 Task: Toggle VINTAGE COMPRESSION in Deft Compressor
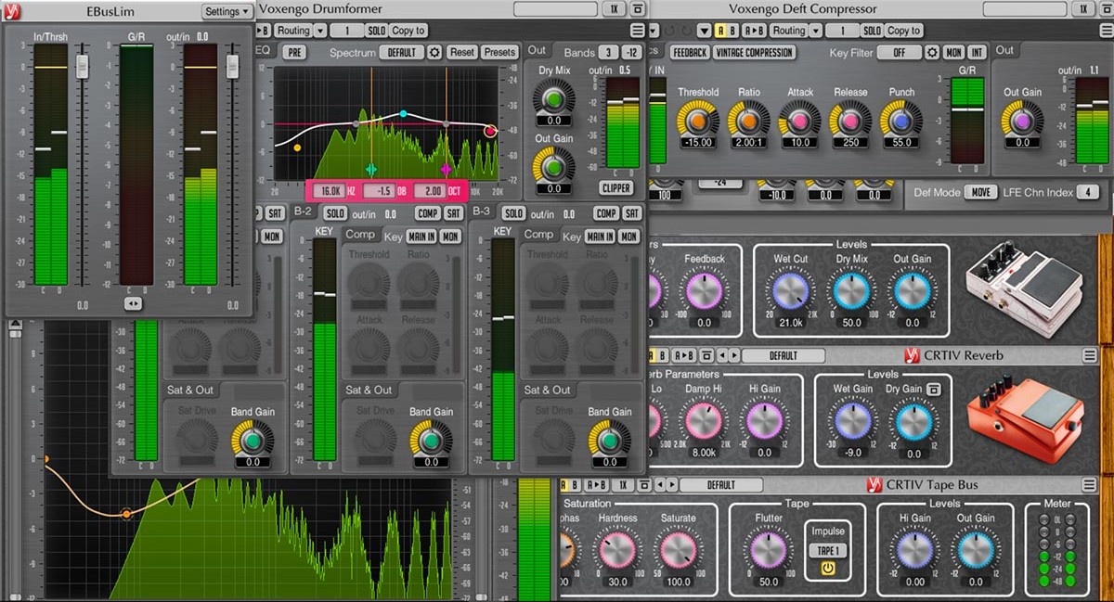coord(754,53)
